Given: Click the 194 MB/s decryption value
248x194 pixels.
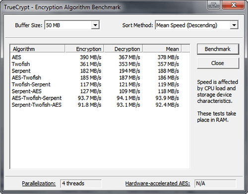Looking at the screenshot, I should 129,71.
